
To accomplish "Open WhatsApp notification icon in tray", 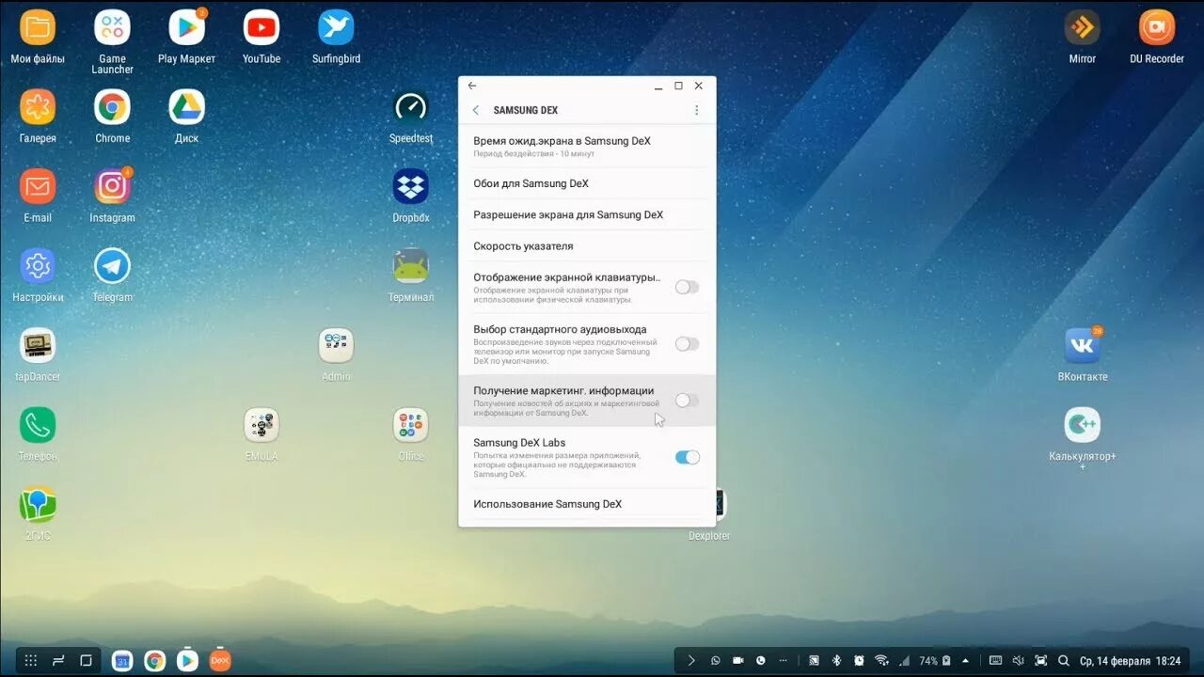I will click(716, 661).
